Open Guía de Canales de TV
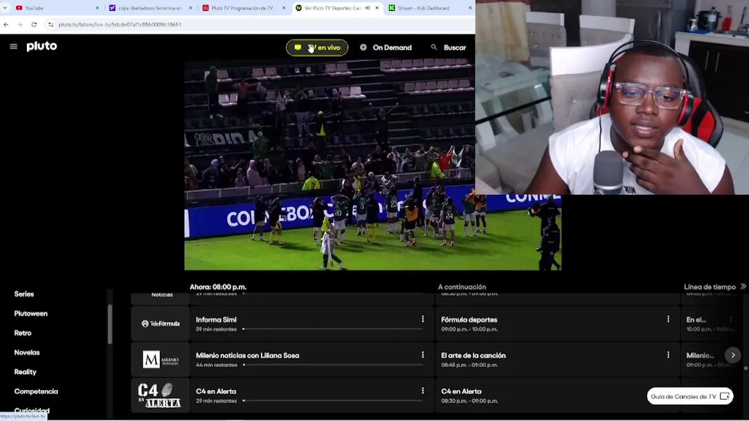Viewport: 749px width, 421px height. click(690, 396)
